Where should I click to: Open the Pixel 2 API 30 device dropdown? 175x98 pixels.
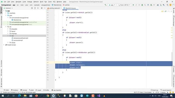point(124,5)
